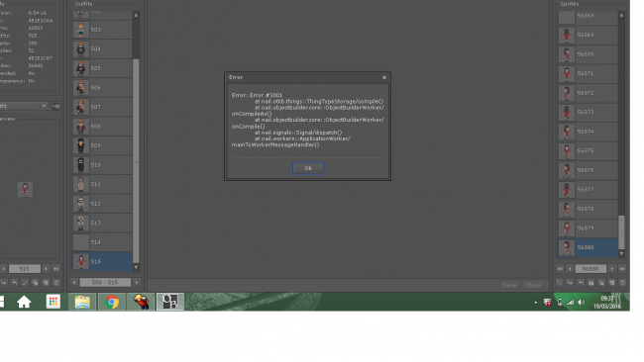The width and height of the screenshot is (644, 362).
Task: Open Google Chrome from the taskbar
Action: coord(112,302)
